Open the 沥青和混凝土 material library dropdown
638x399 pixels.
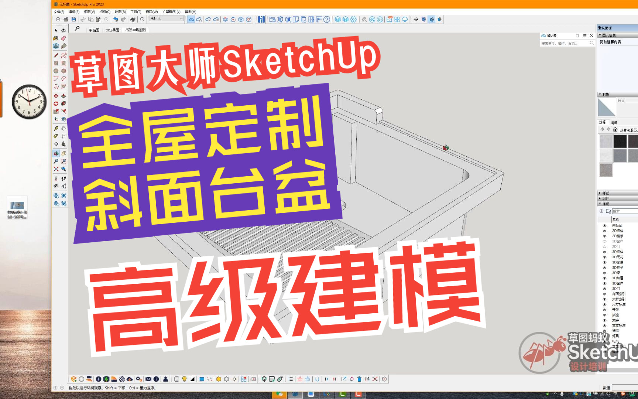coord(628,130)
